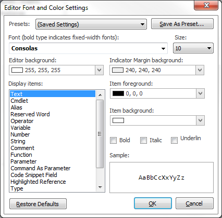This screenshot has height=218, width=222.
Task: Open Editor background color dropdown arrow
Action: coord(99,70)
